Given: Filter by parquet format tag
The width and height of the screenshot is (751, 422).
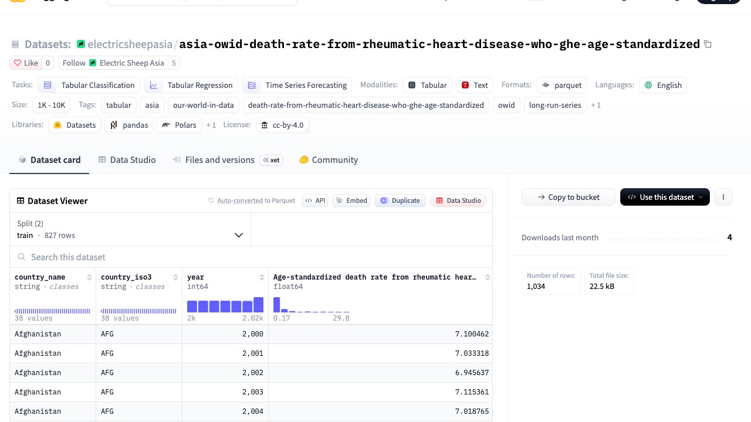Looking at the screenshot, I should (x=561, y=85).
